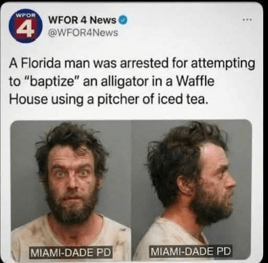Open the WFOR 4 News profile avatar
Image resolution: width=268 pixels, height=263 pixels.
(26, 26)
